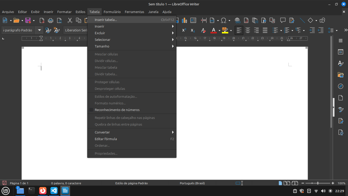The width and height of the screenshot is (348, 196).
Task: Clear direct formatting icon
Action: (203, 30)
